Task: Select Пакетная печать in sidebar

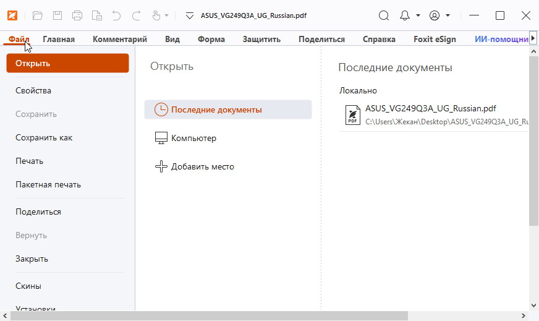Action: [x=48, y=184]
